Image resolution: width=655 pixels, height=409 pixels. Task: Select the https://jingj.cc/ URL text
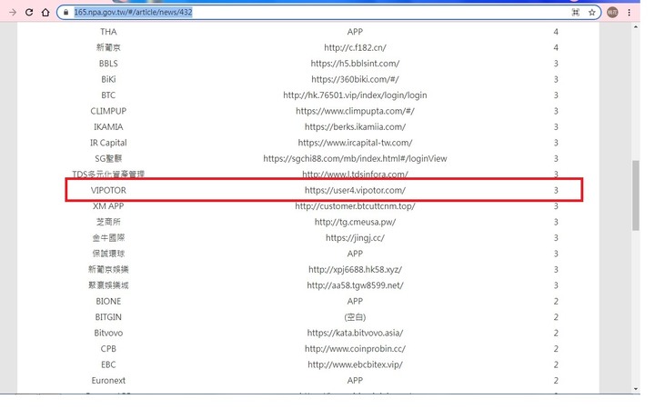(x=355, y=238)
